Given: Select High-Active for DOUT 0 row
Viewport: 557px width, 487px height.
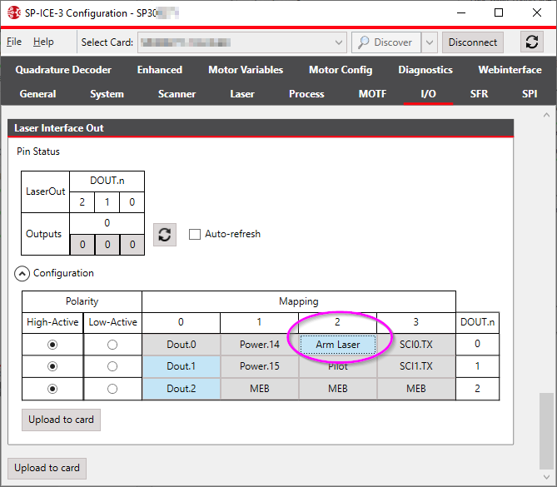Looking at the screenshot, I should [52, 345].
